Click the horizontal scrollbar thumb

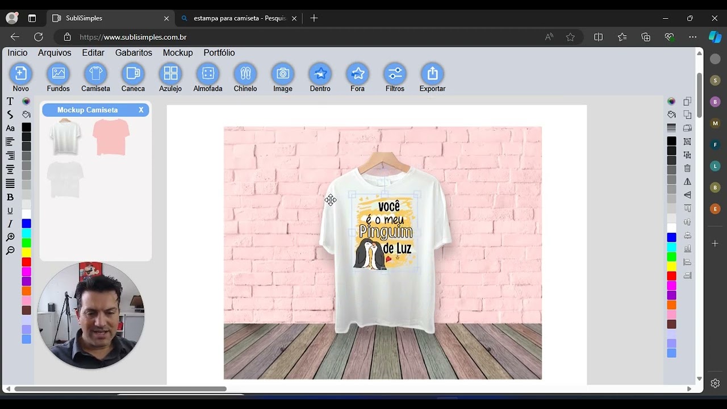pyautogui.click(x=120, y=389)
